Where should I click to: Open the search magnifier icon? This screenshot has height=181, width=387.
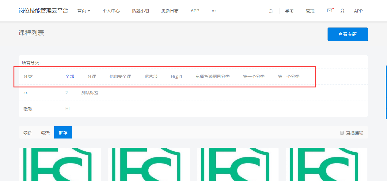coord(271,11)
